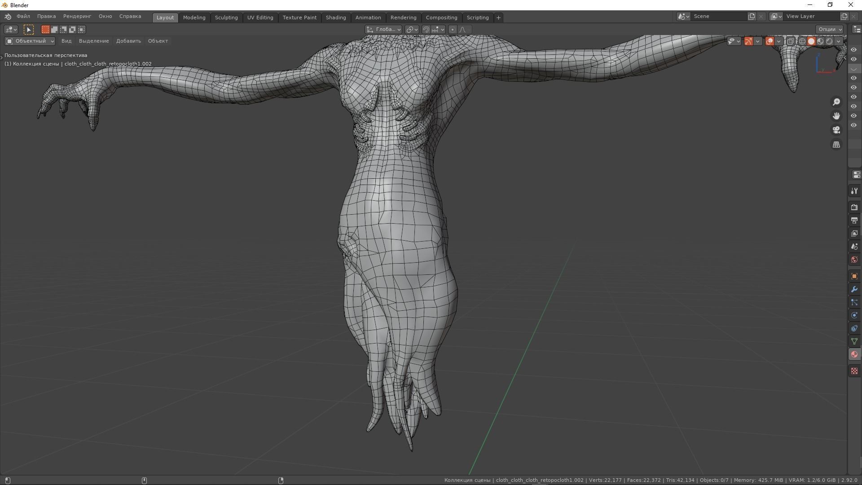The height and width of the screenshot is (485, 862).
Task: Open the Объектный mode dropdown
Action: point(30,41)
